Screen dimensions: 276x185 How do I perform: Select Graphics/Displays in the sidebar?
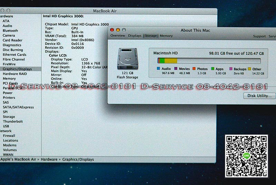coord(17,69)
